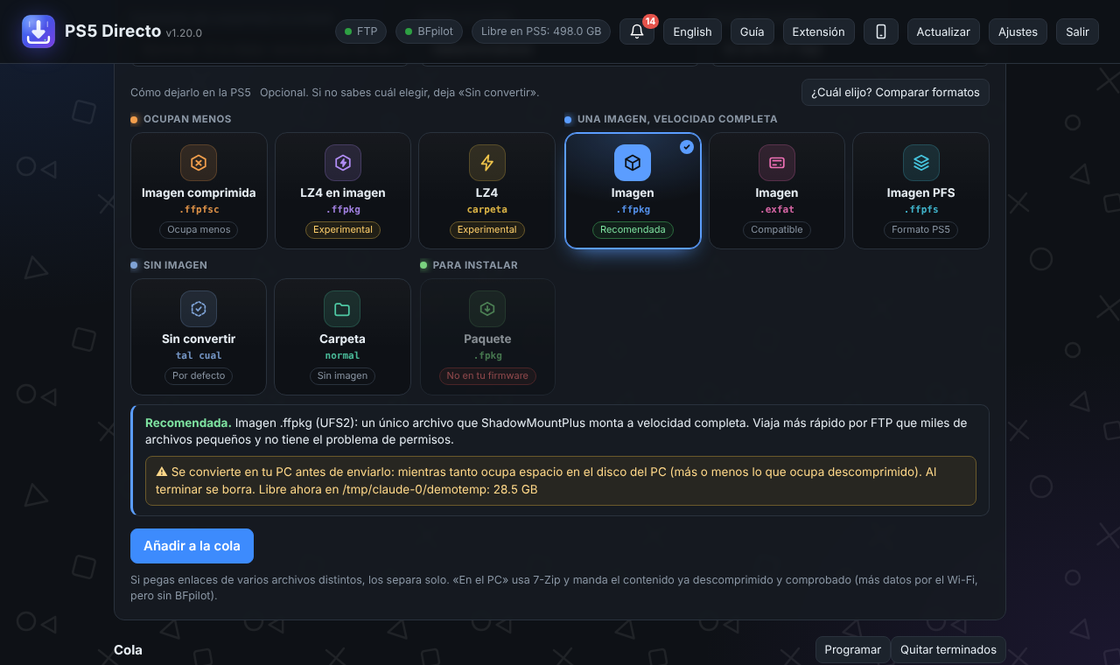Click the Programar button
Screen dimensions: 1120x665
pos(852,650)
